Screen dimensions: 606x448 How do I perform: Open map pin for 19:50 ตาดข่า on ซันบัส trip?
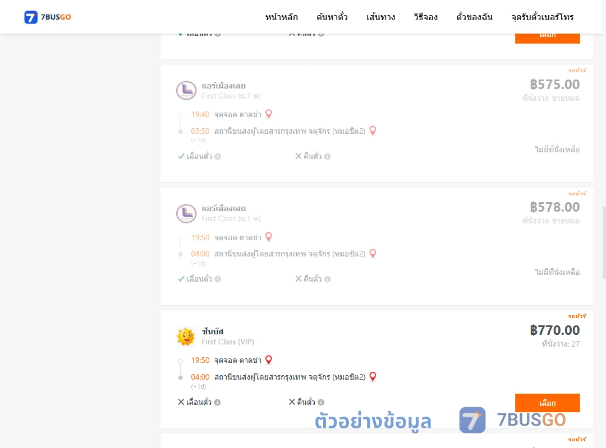pos(269,360)
